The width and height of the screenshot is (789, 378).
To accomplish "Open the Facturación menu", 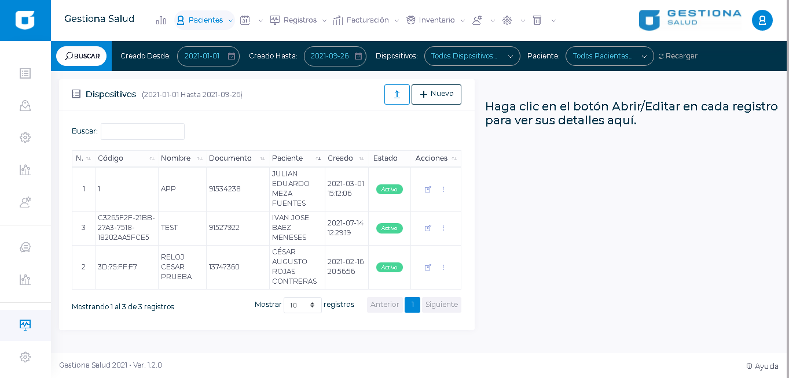I will [x=366, y=20].
